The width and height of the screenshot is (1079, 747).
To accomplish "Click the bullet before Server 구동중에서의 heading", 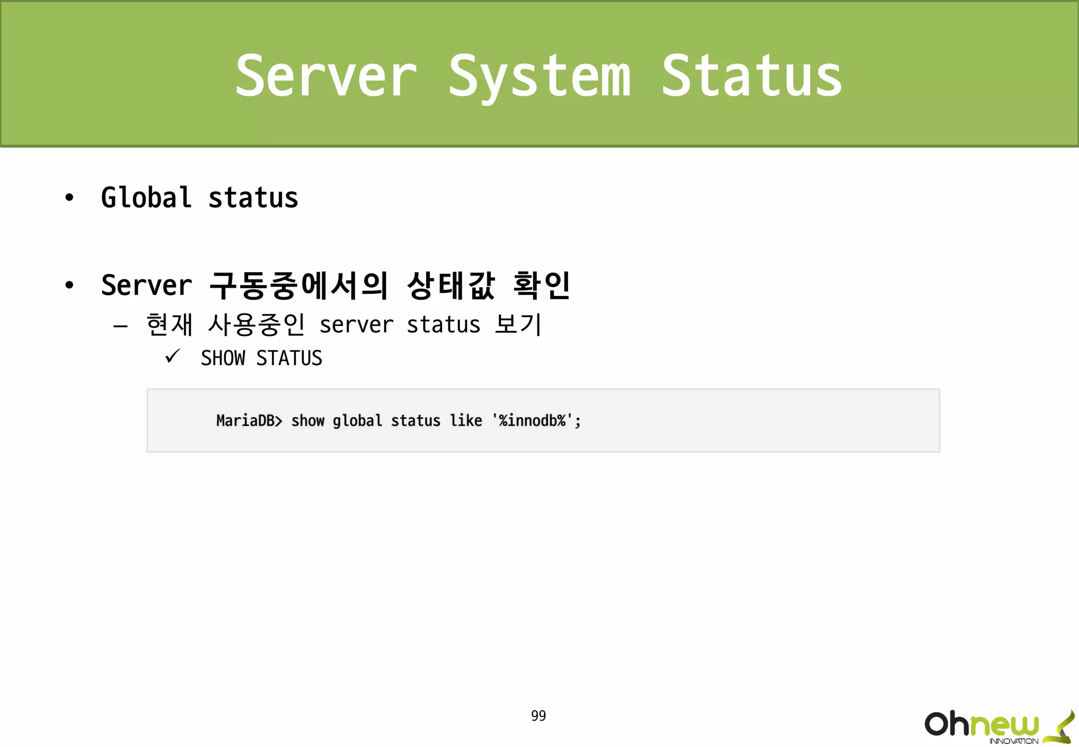I will pyautogui.click(x=69, y=286).
